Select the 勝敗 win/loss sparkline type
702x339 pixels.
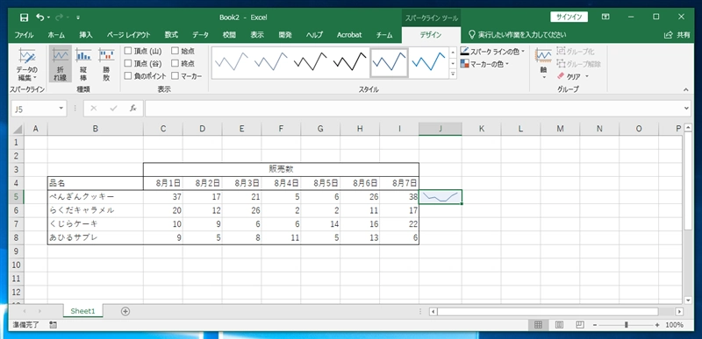pyautogui.click(x=106, y=65)
